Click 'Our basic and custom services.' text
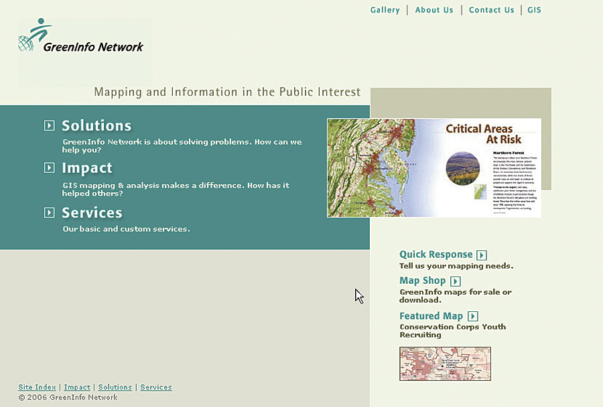This screenshot has width=603, height=407. (126, 229)
